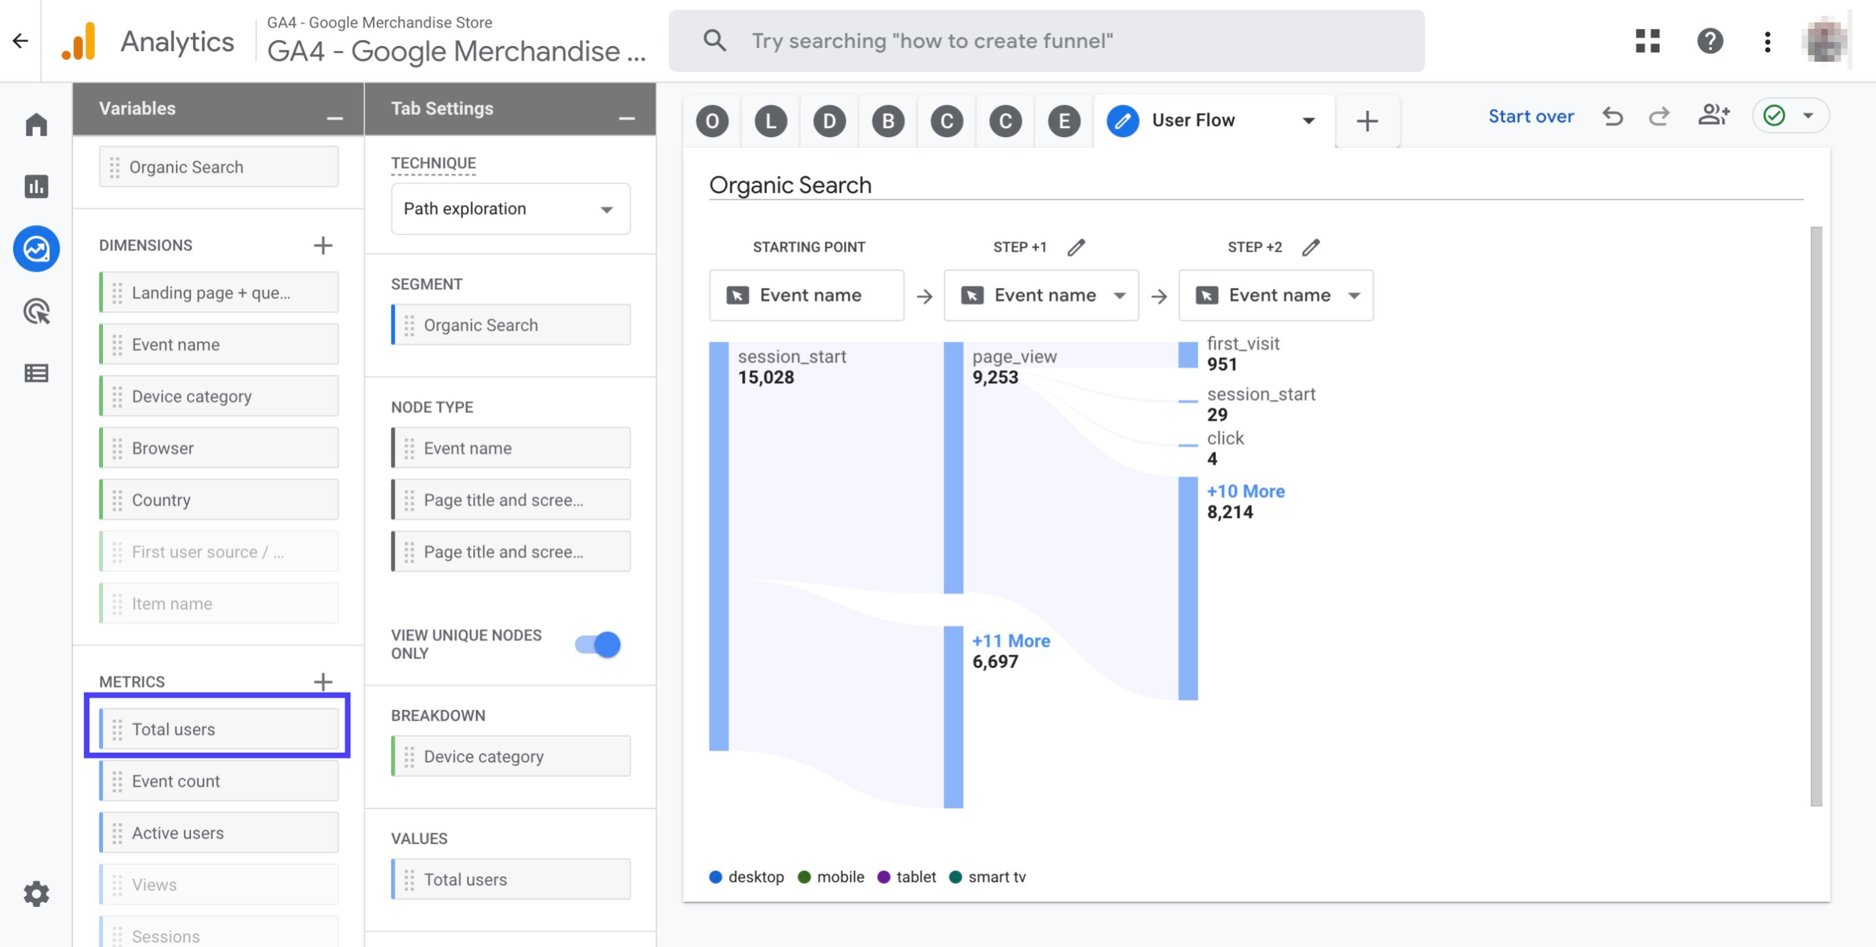The height and width of the screenshot is (947, 1876).
Task: Click the User Flow tab pencil icon
Action: [x=1122, y=120]
